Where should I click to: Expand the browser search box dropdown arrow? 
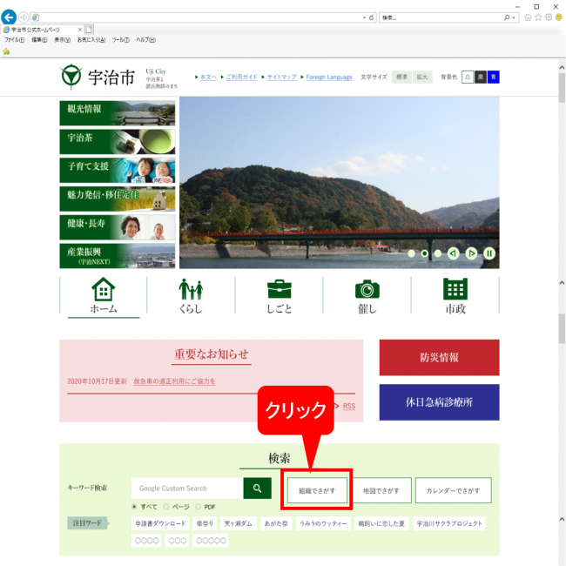515,17
